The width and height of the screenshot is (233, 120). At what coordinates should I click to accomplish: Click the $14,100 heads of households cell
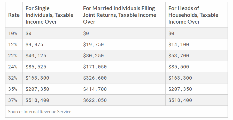coord(178,44)
